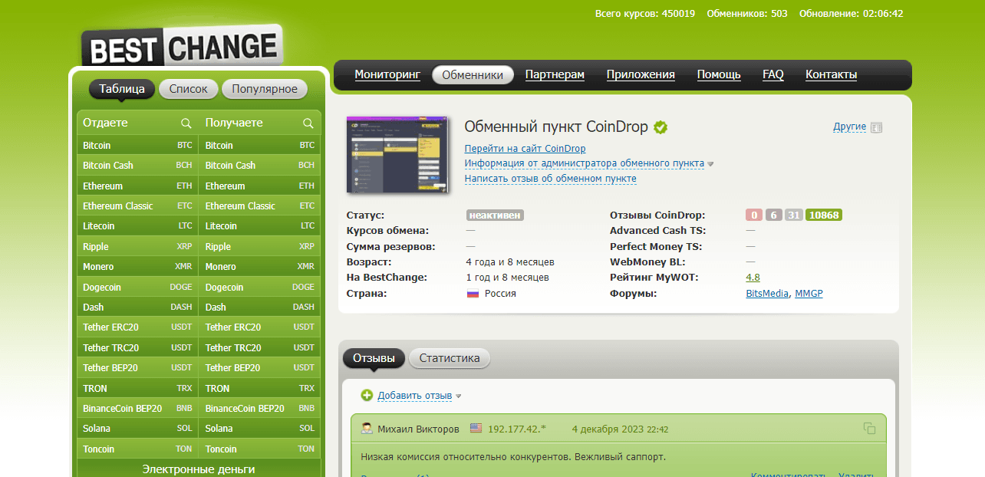Click the CoinDrop site screenshot thumbnail
Image resolution: width=985 pixels, height=477 pixels.
pos(397,155)
